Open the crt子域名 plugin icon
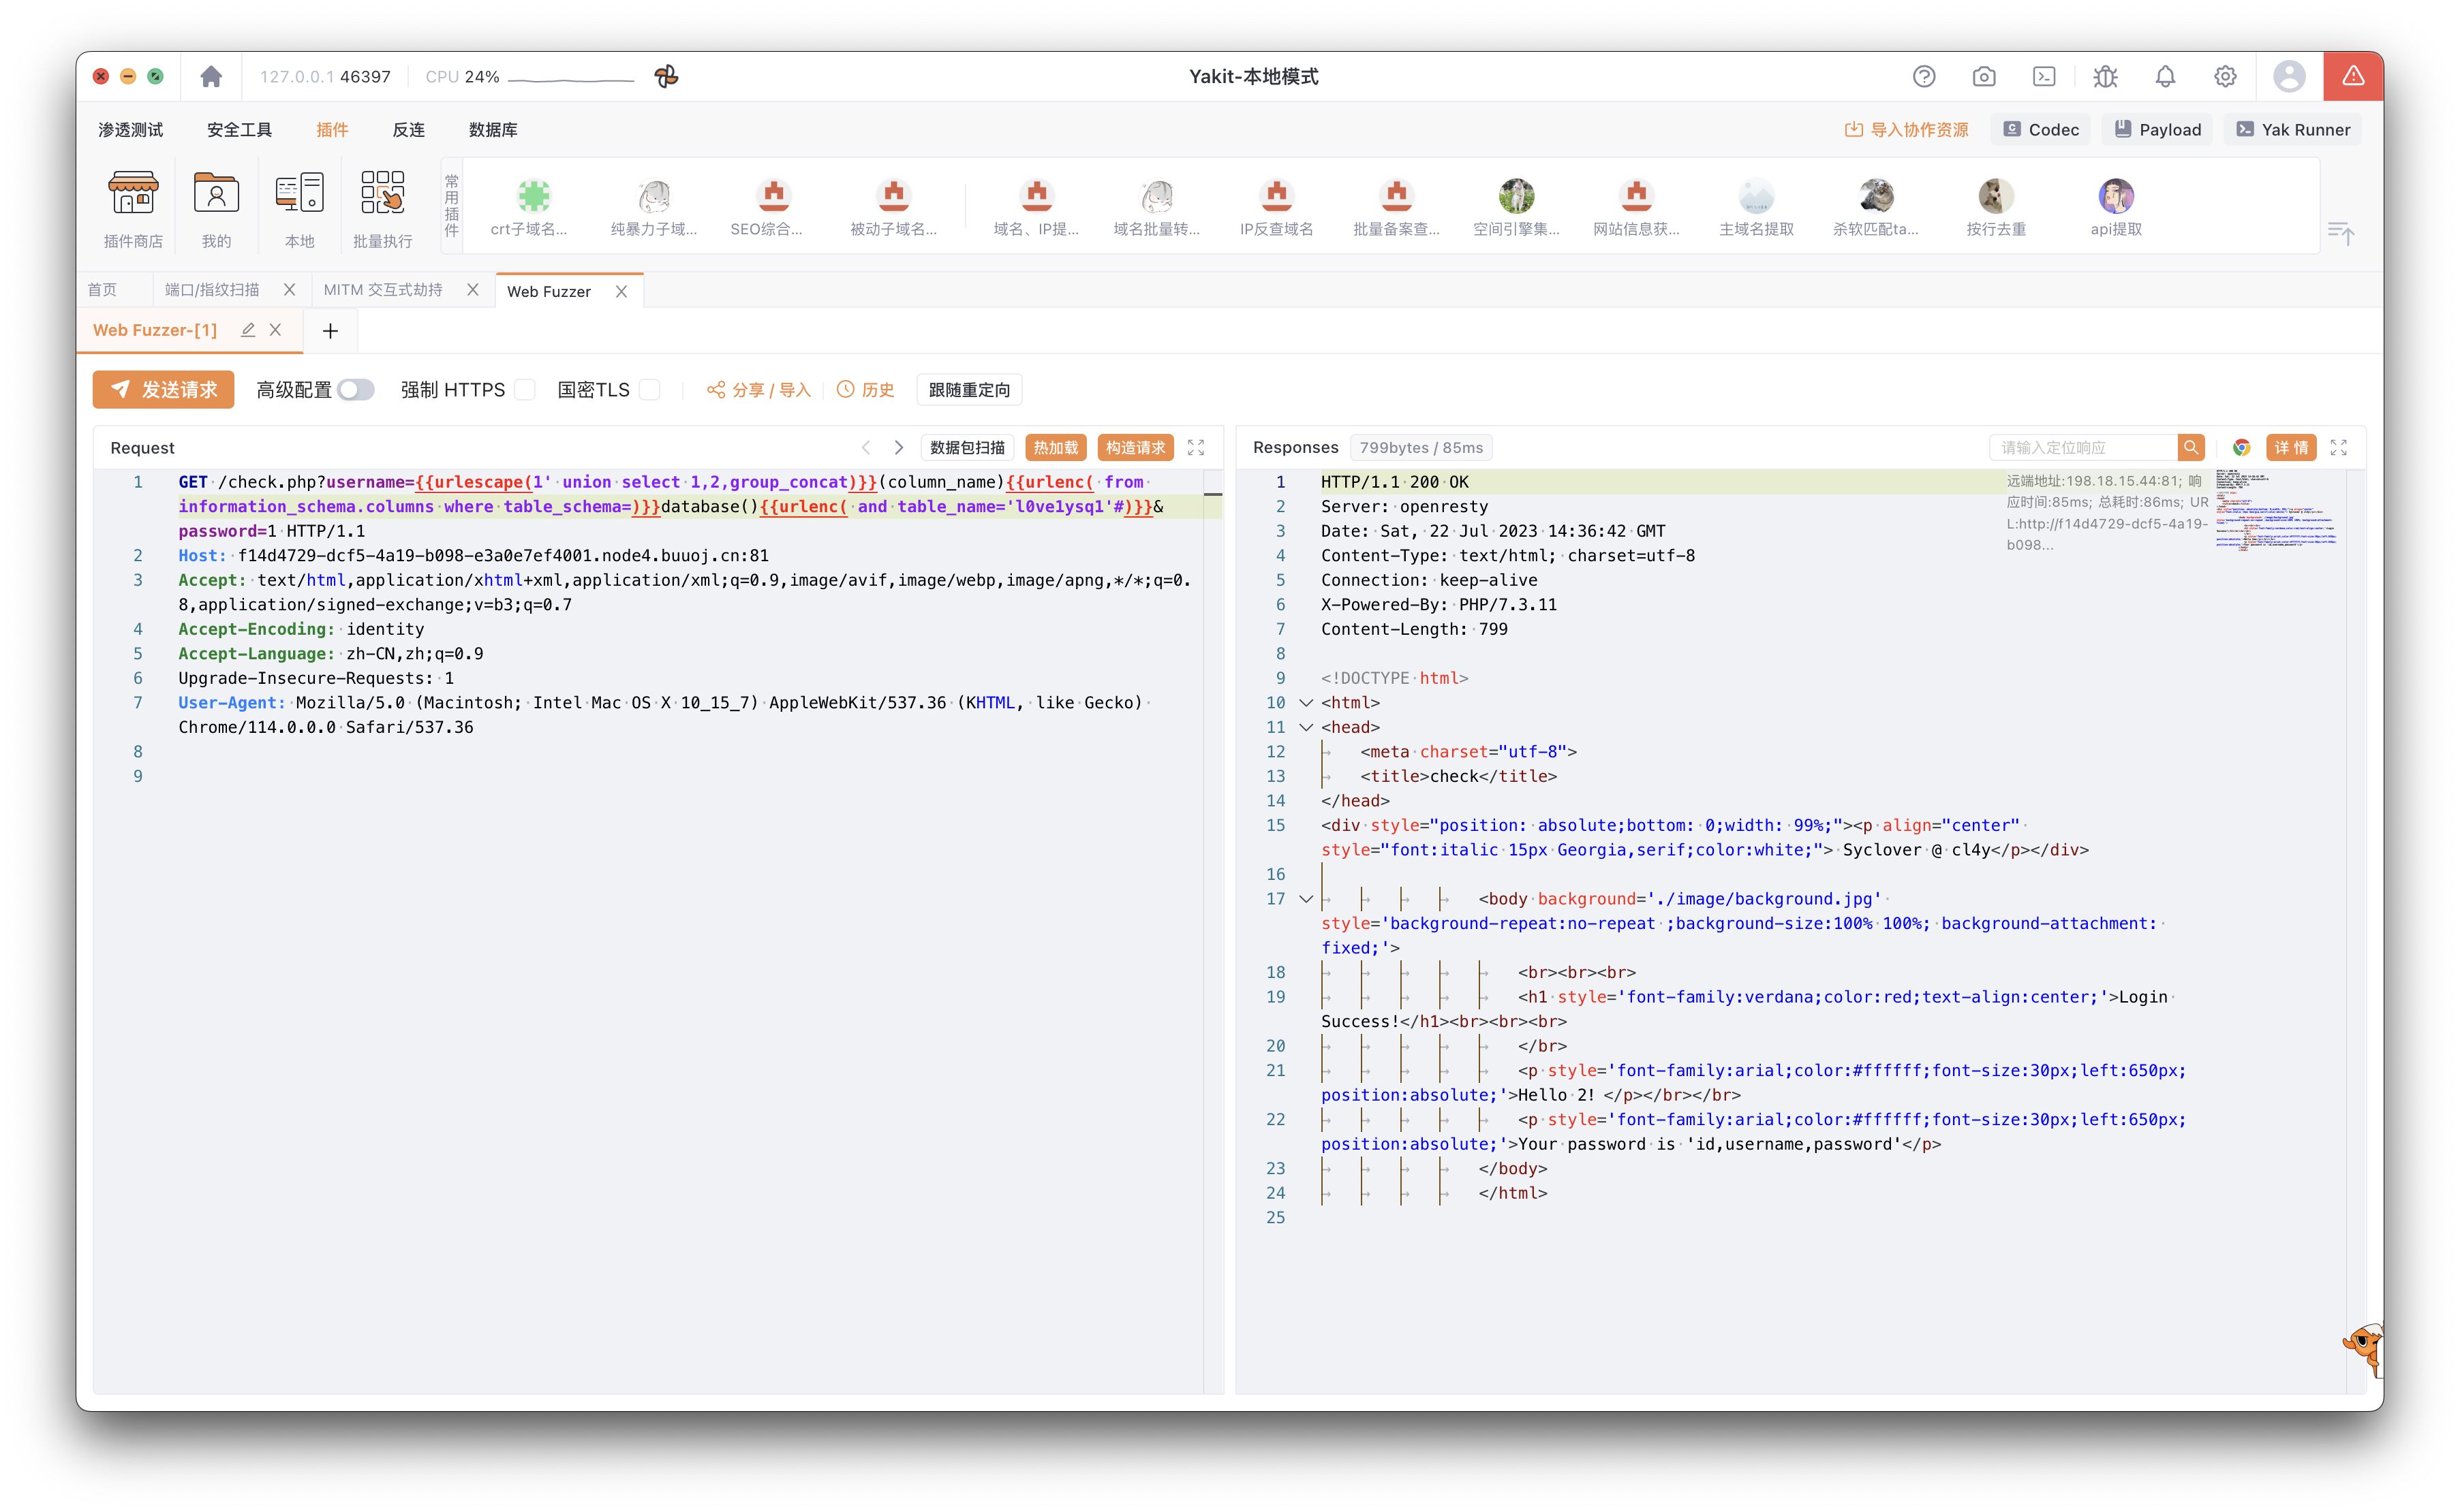Image resolution: width=2460 pixels, height=1512 pixels. 533,197
